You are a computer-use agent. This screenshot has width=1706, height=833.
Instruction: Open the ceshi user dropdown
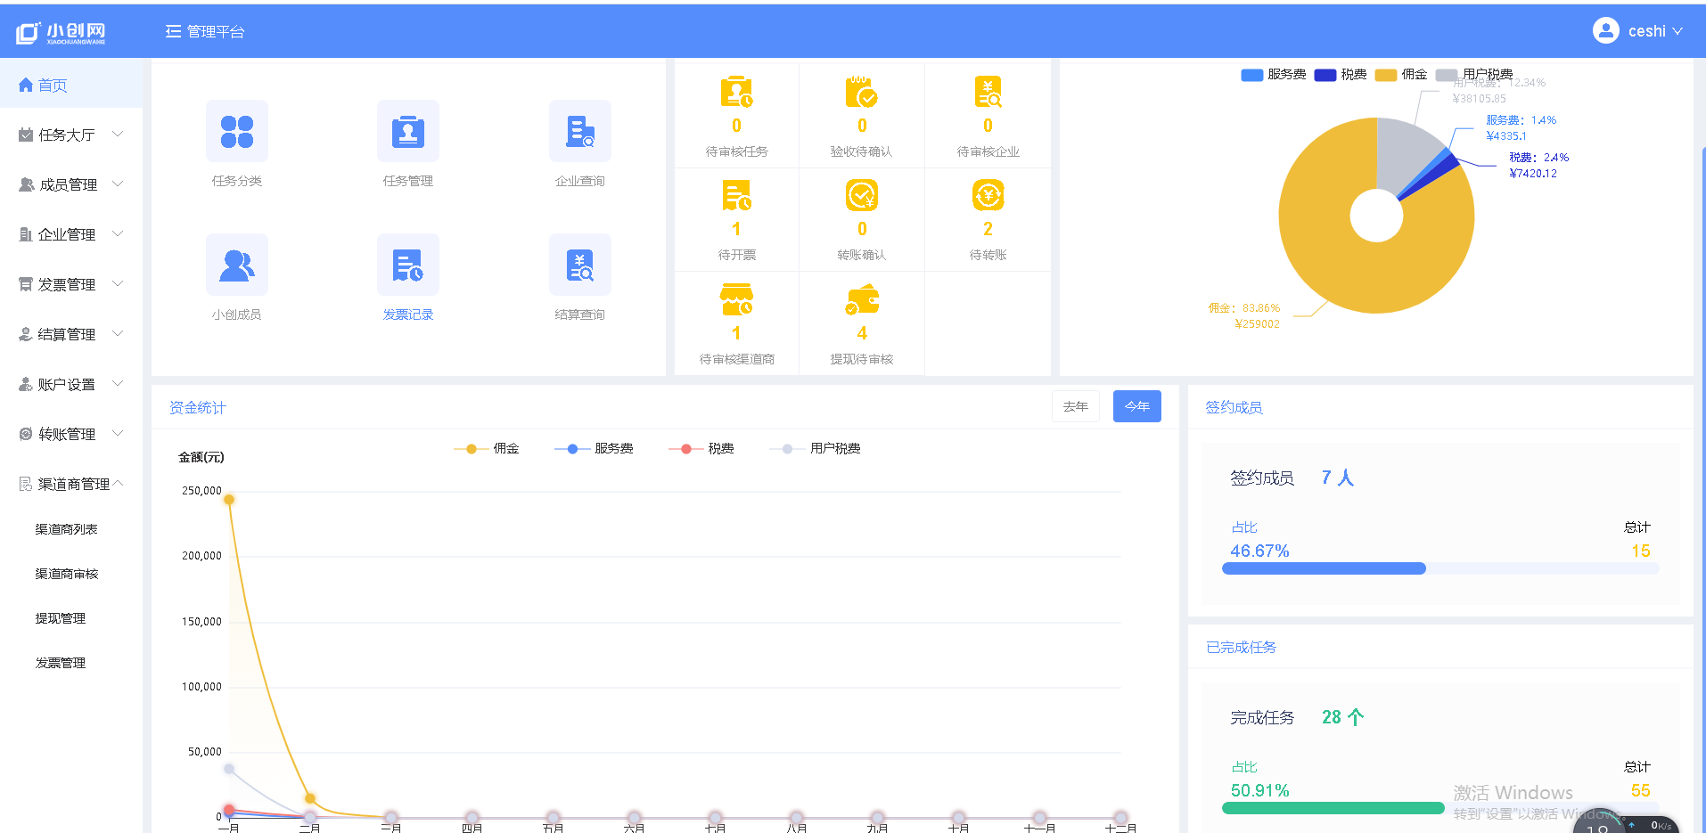click(1637, 31)
